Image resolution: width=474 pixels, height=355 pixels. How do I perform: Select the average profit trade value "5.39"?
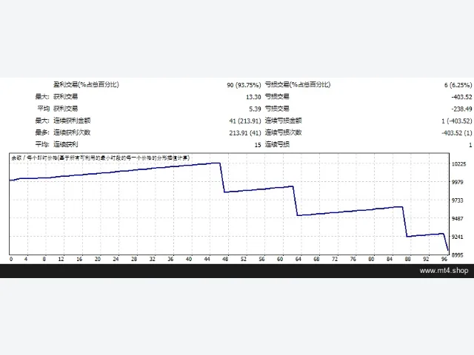point(255,109)
